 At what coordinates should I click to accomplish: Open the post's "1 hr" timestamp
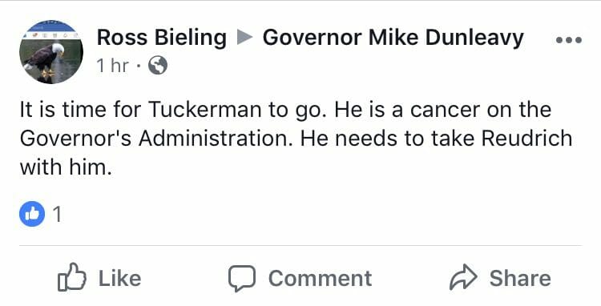point(113,66)
